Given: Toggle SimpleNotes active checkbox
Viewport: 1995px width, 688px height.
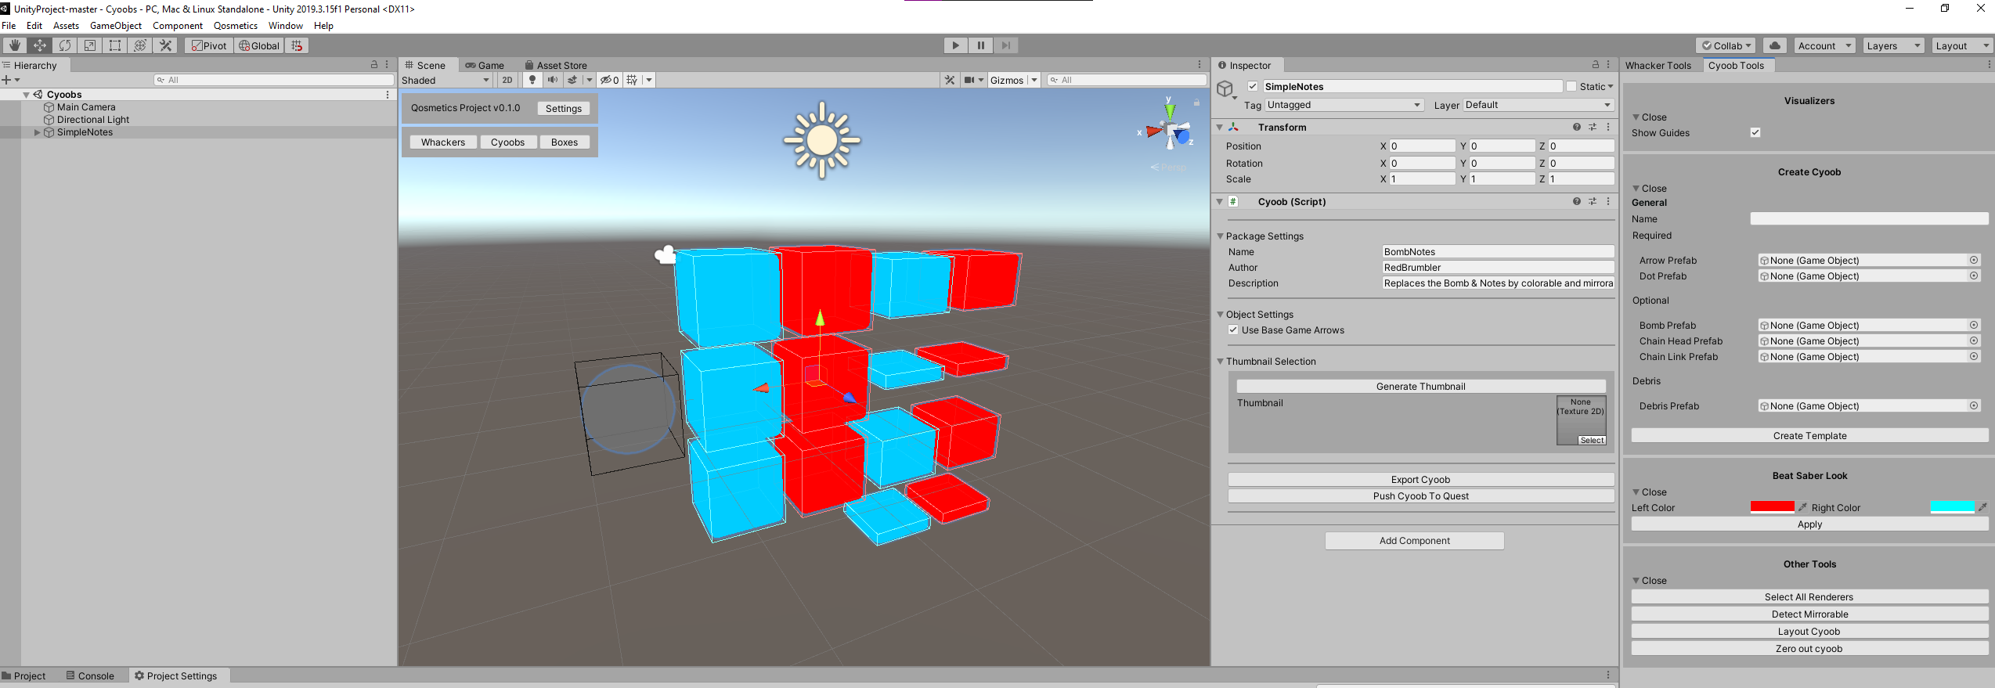Looking at the screenshot, I should click(1253, 86).
